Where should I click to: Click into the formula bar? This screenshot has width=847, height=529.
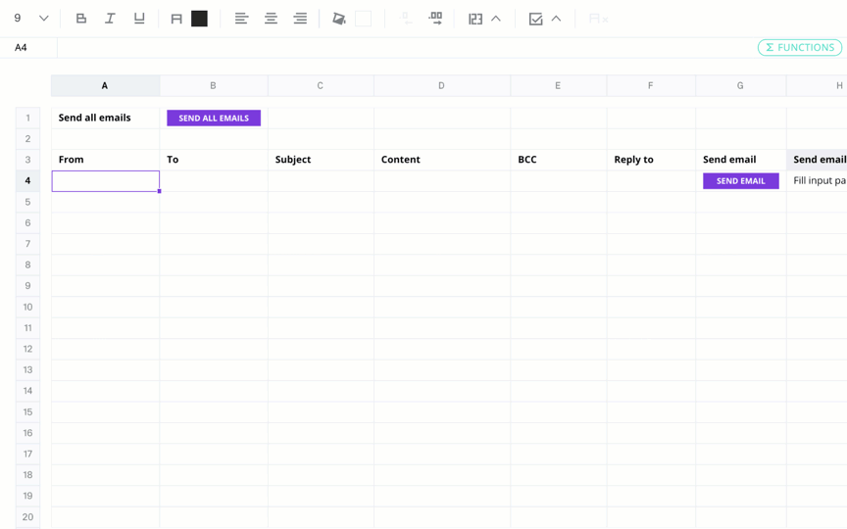coord(405,47)
